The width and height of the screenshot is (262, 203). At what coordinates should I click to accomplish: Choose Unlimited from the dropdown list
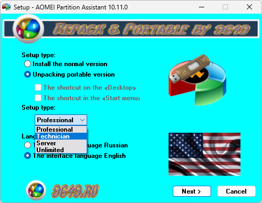pyautogui.click(x=61, y=150)
